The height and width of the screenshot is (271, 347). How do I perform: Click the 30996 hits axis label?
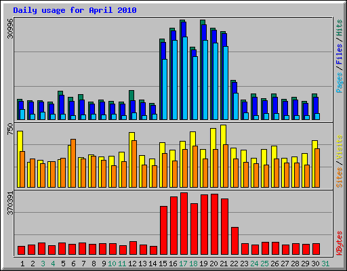[x=10, y=28]
